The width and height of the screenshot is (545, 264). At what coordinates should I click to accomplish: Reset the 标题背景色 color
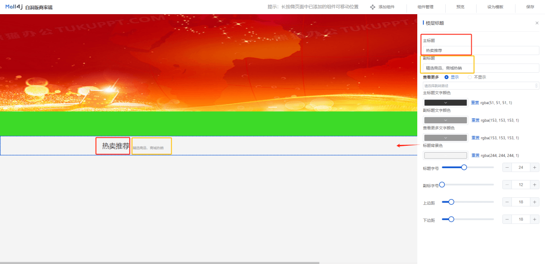[x=475, y=156]
